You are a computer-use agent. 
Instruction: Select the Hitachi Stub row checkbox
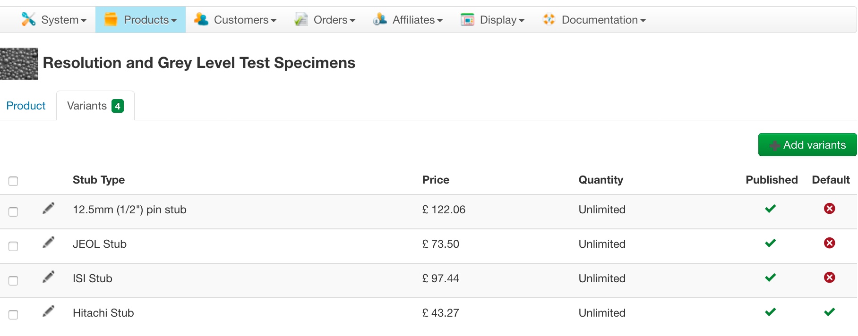point(13,315)
